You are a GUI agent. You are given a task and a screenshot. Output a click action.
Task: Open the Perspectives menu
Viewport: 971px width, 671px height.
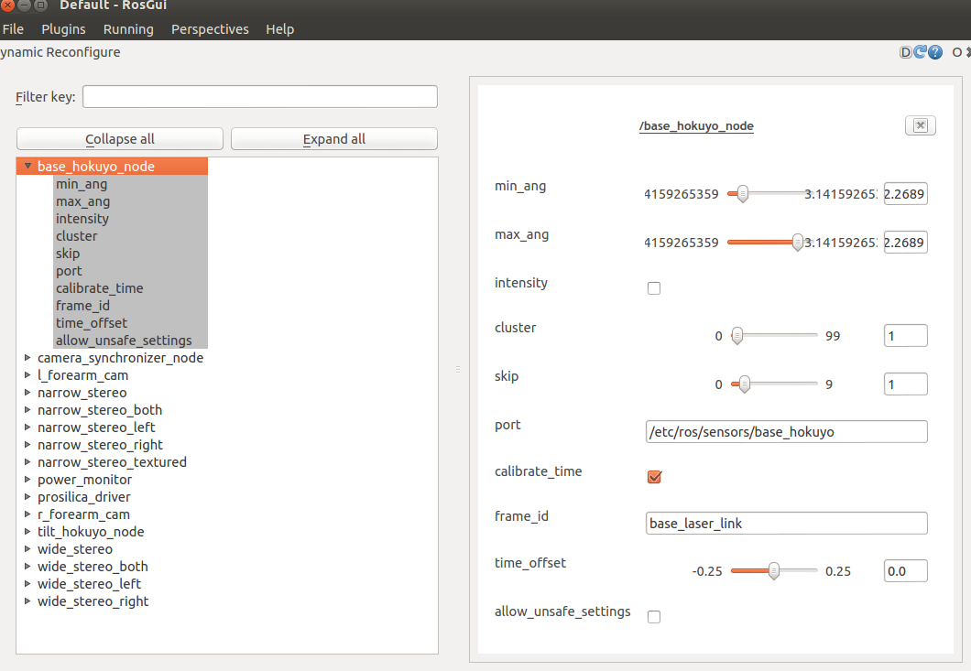point(210,29)
